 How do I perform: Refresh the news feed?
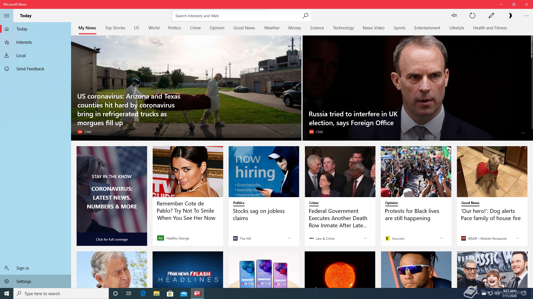pos(472,16)
